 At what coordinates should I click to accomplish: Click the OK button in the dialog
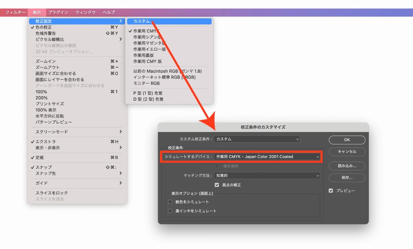[x=347, y=140]
